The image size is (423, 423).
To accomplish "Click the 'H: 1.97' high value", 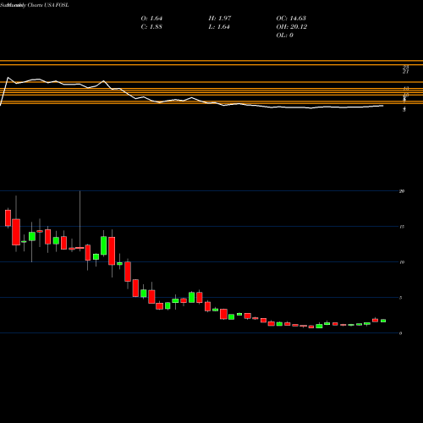I will coord(220,19).
